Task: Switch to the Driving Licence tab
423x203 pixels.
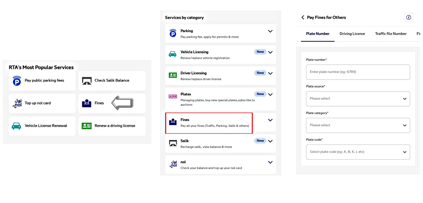Action: click(x=352, y=34)
